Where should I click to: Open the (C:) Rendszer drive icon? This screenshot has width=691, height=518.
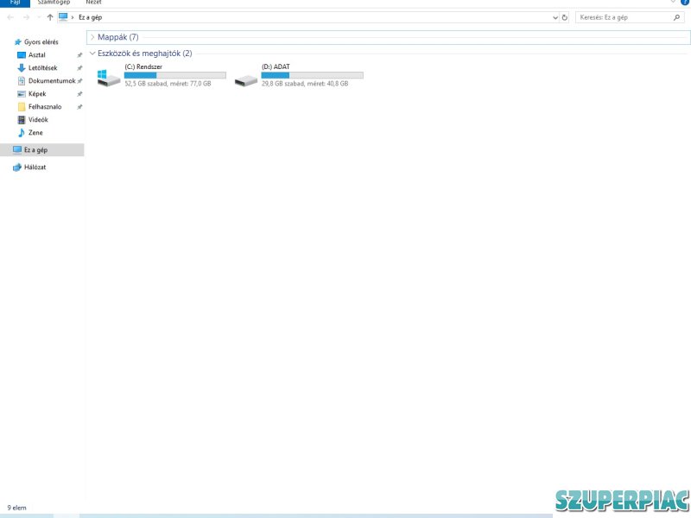pos(108,77)
